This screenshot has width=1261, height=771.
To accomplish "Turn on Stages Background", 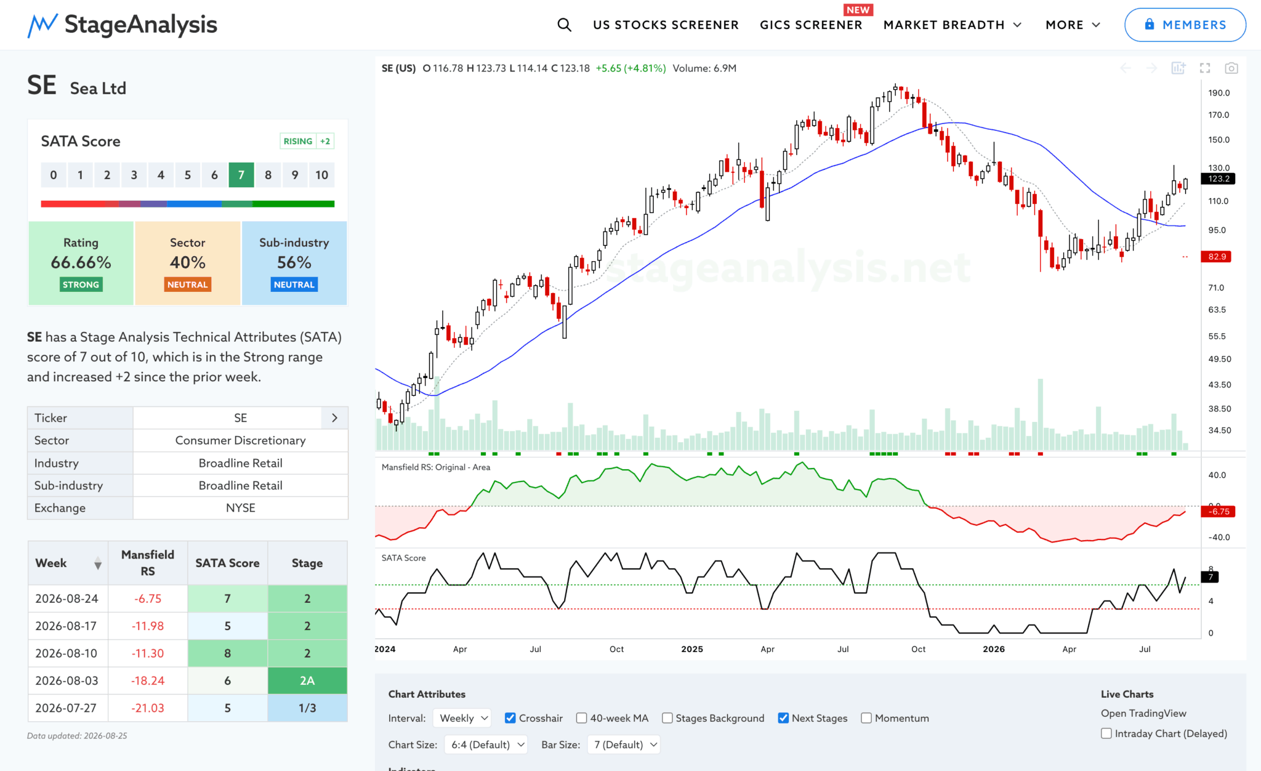I will (667, 718).
